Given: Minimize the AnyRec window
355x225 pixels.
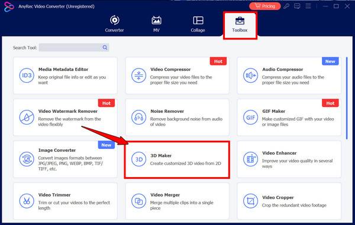Looking at the screenshot, I should tap(325, 6).
